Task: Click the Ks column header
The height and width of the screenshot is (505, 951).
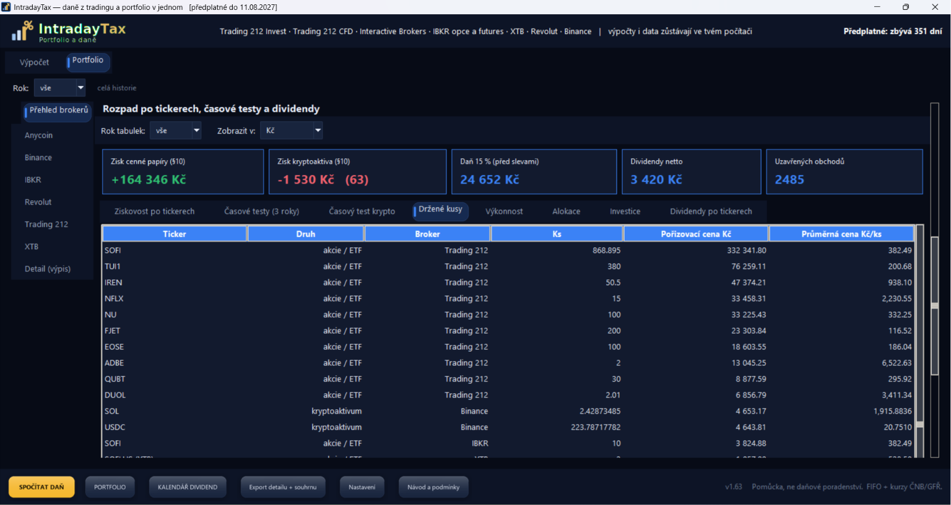Action: coord(557,234)
